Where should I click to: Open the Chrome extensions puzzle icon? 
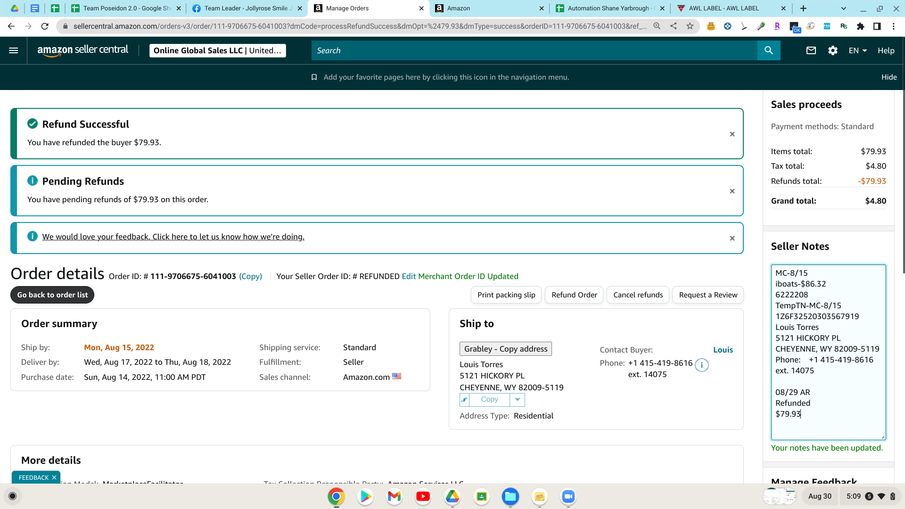[x=861, y=26]
